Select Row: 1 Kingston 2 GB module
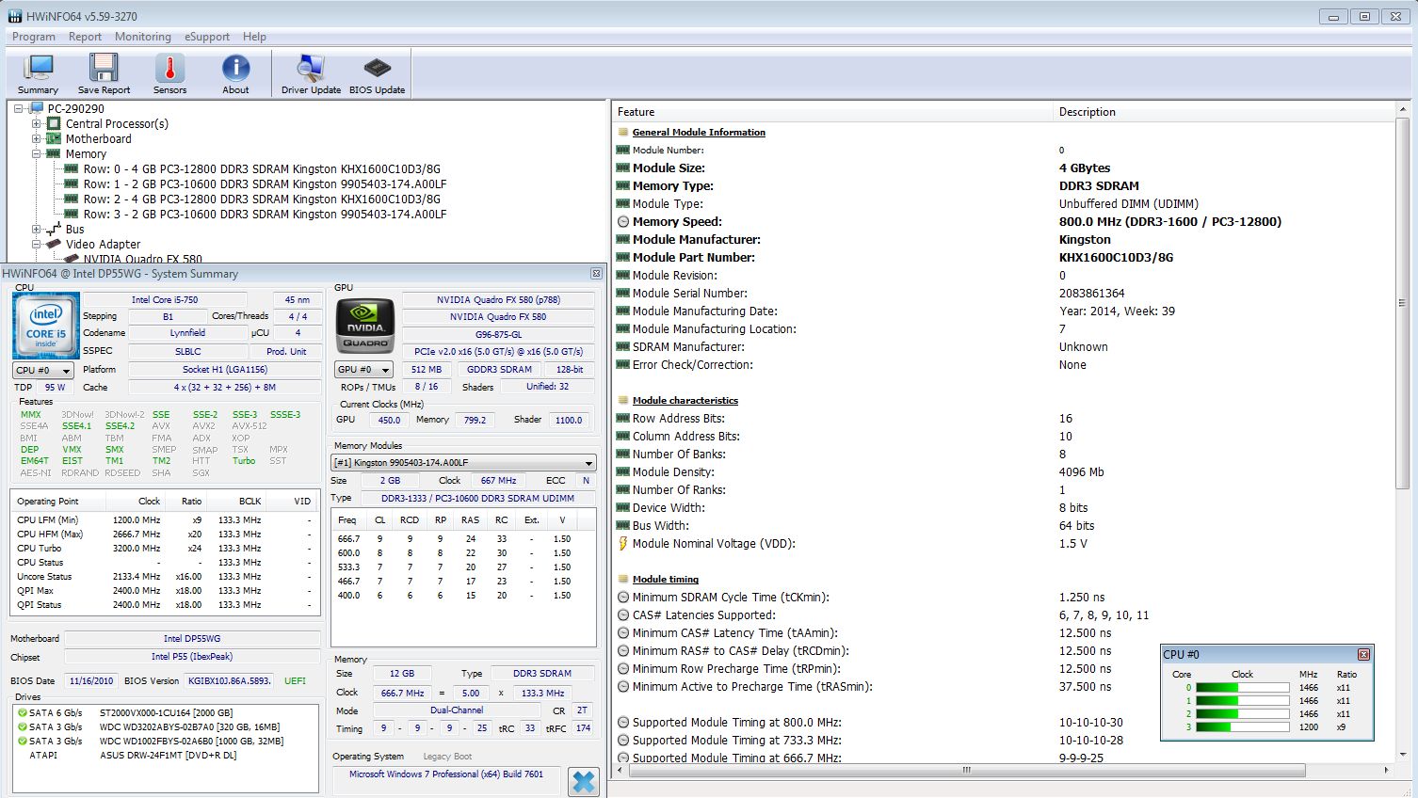Viewport: 1418px width, 798px height. (265, 184)
